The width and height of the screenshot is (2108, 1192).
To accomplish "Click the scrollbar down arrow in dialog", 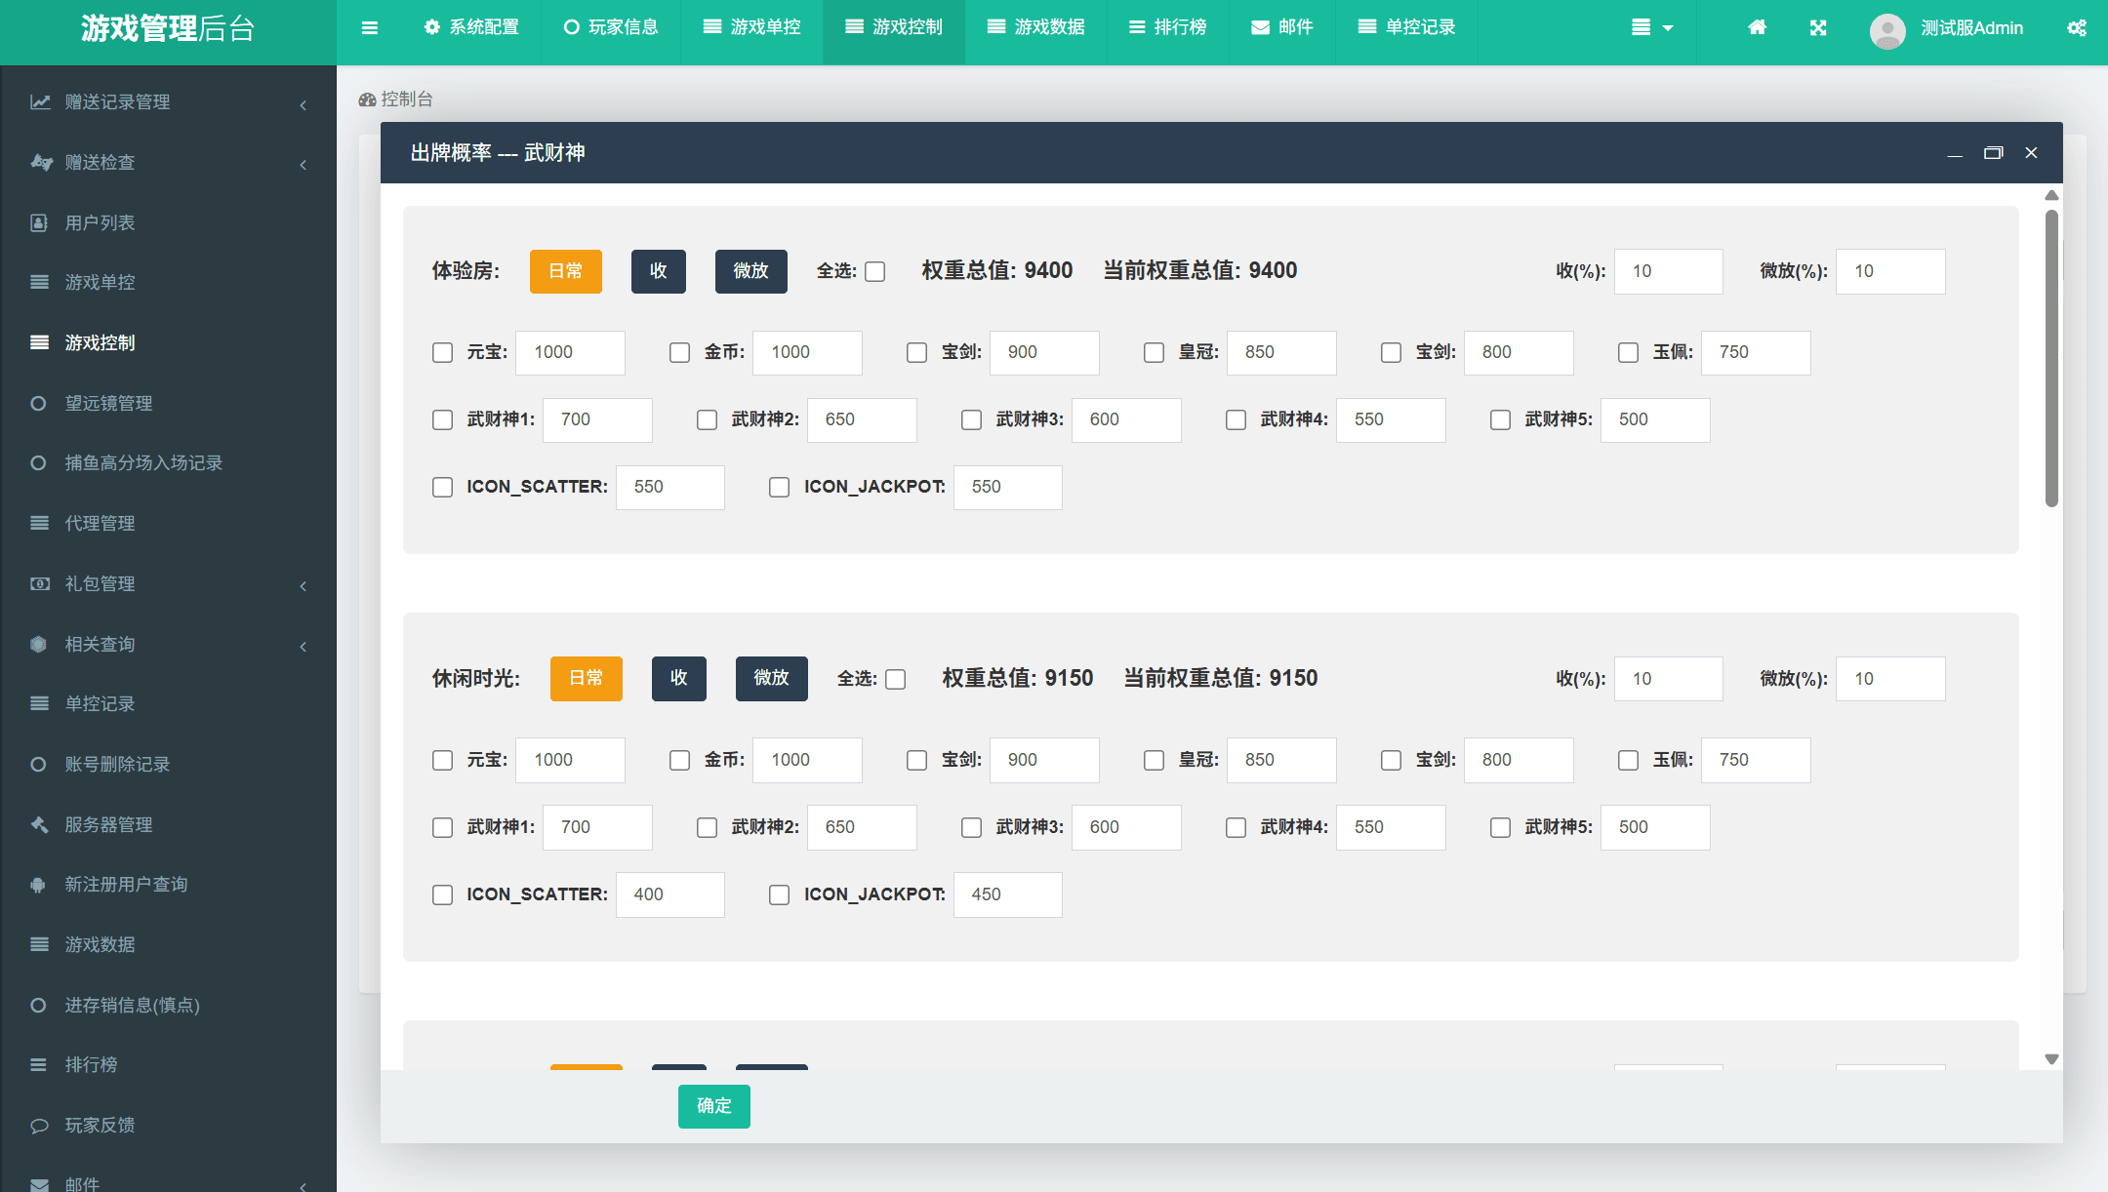I will coord(2051,1059).
